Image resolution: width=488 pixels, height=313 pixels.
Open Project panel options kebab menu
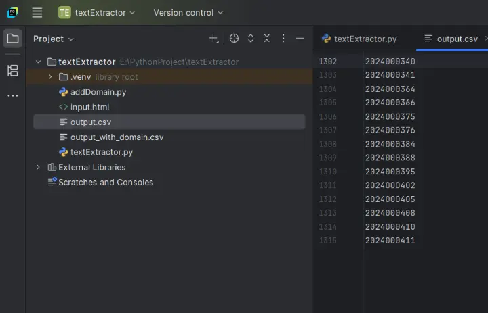pos(283,39)
